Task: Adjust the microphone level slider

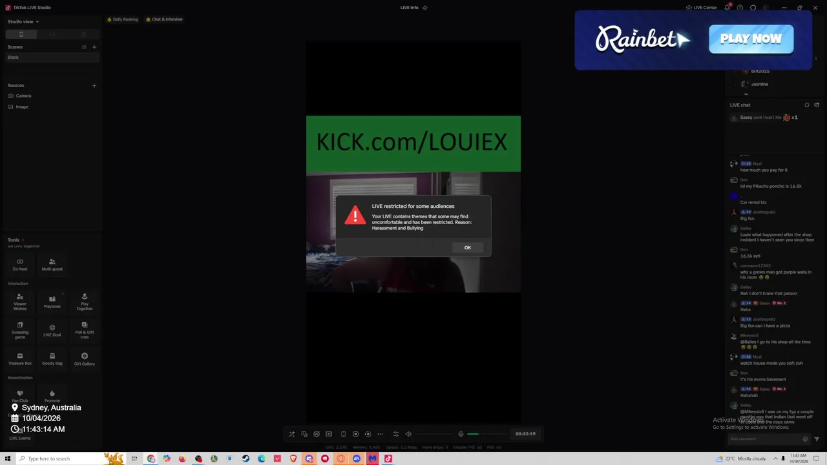Action: tap(487, 434)
